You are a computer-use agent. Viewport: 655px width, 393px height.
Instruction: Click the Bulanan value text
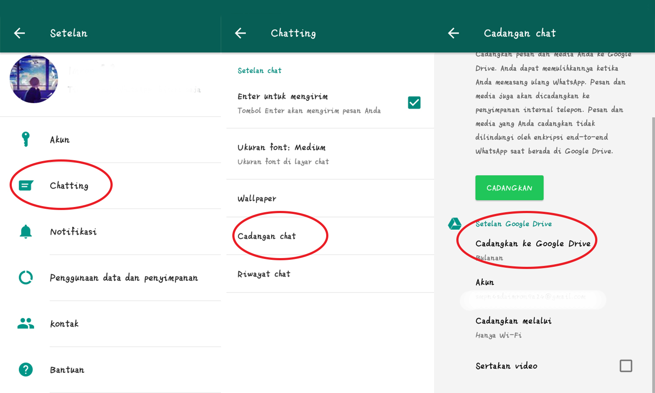490,258
